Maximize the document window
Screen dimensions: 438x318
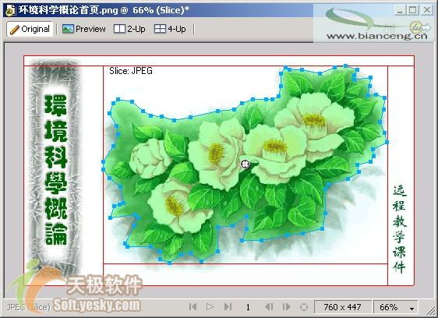point(412,10)
